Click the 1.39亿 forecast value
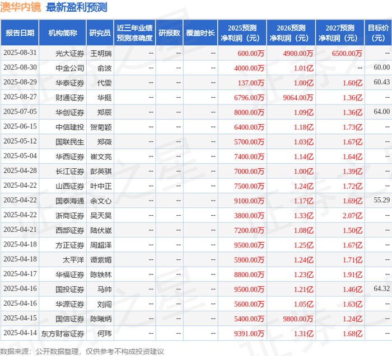 [352, 172]
